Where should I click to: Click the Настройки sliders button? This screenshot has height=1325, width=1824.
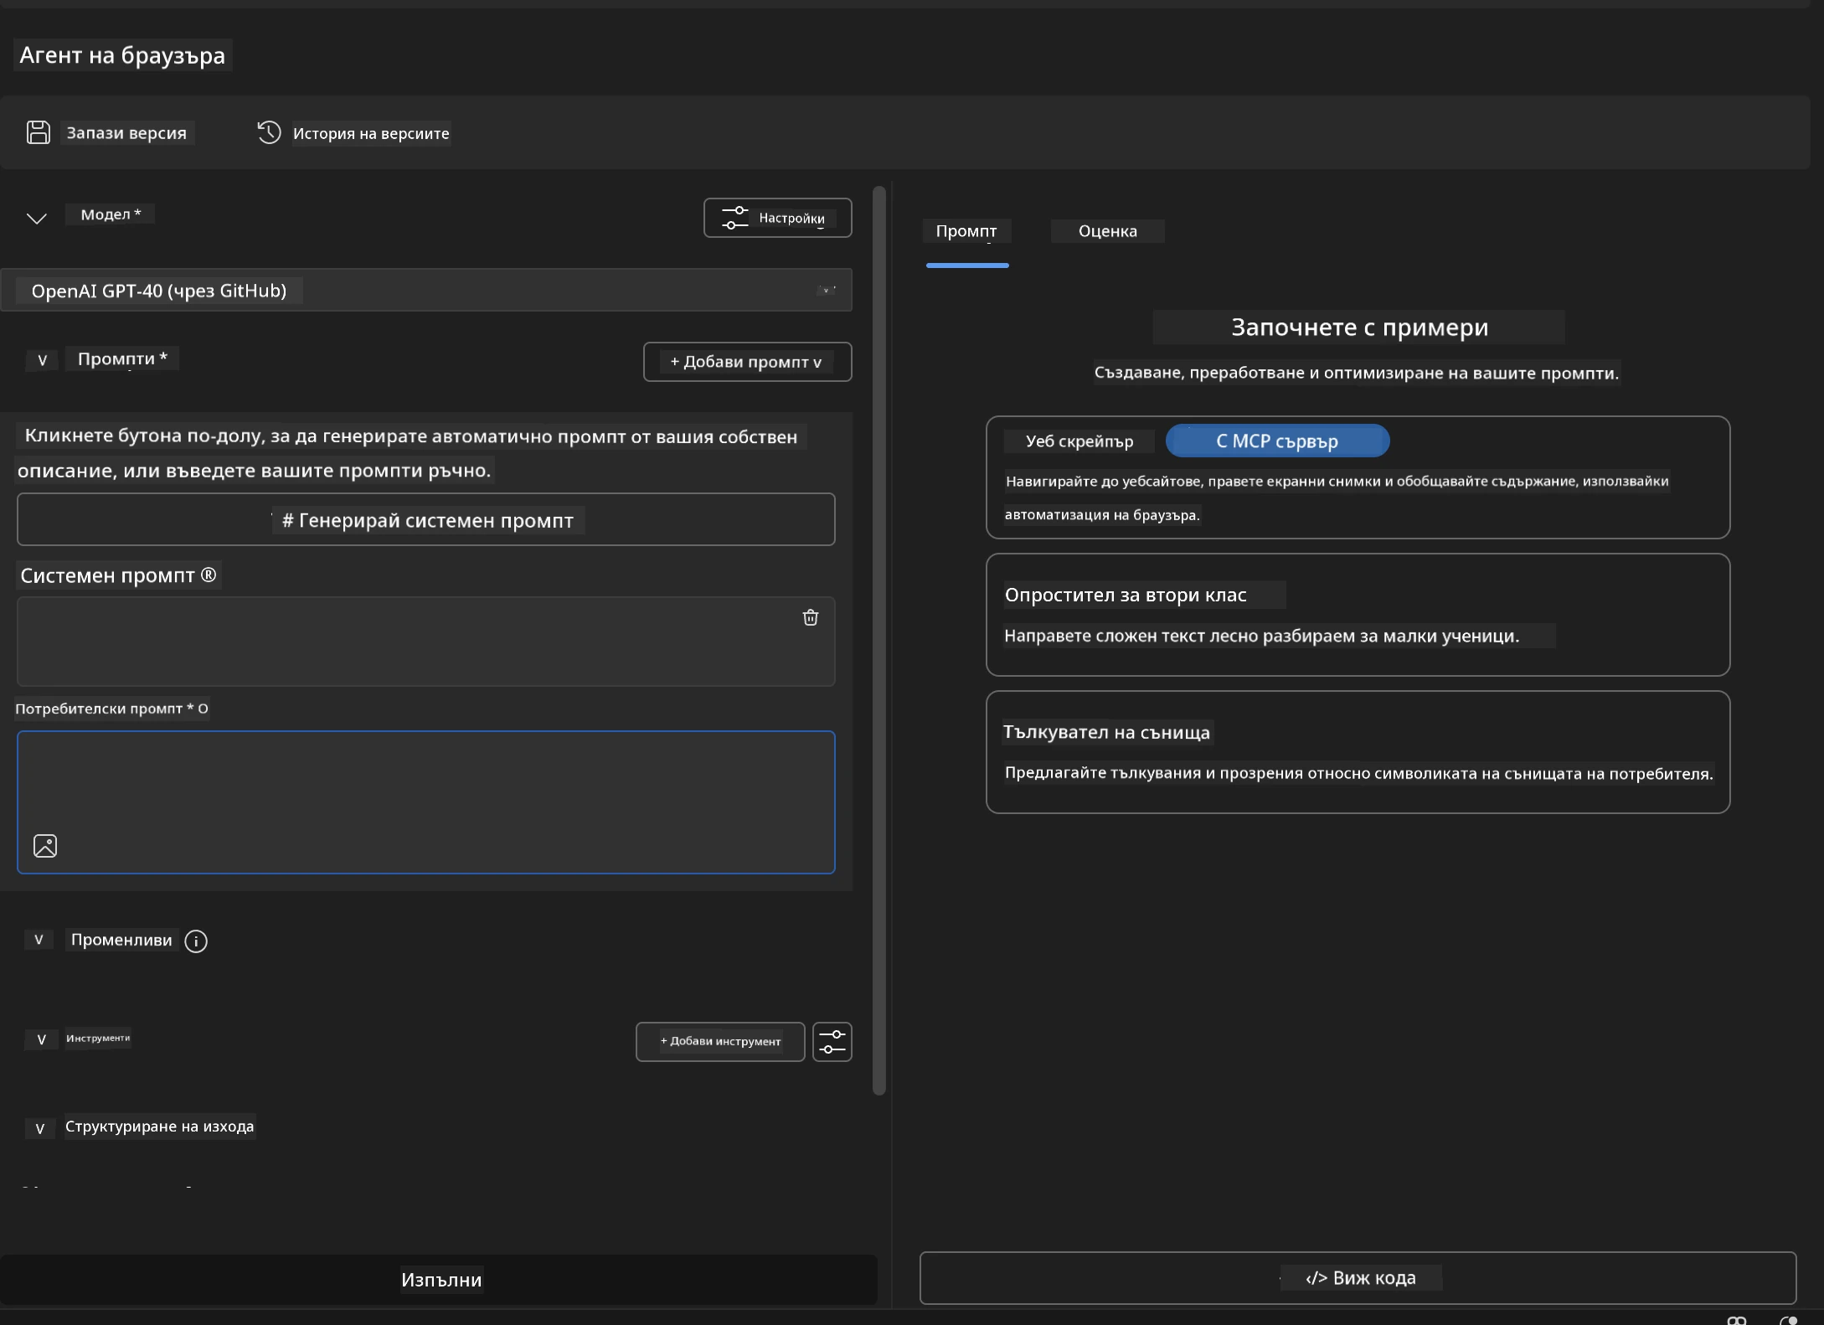(777, 218)
